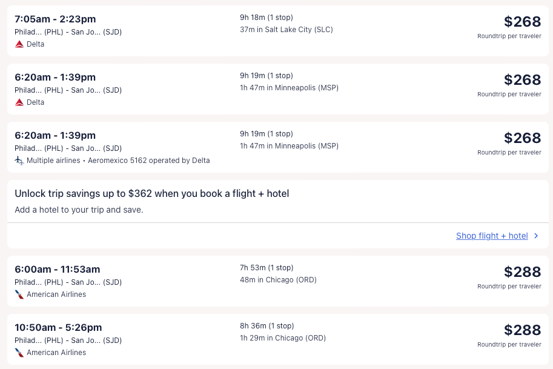Click the $288 price for the 6:00am flight
553x369 pixels.
522,271
